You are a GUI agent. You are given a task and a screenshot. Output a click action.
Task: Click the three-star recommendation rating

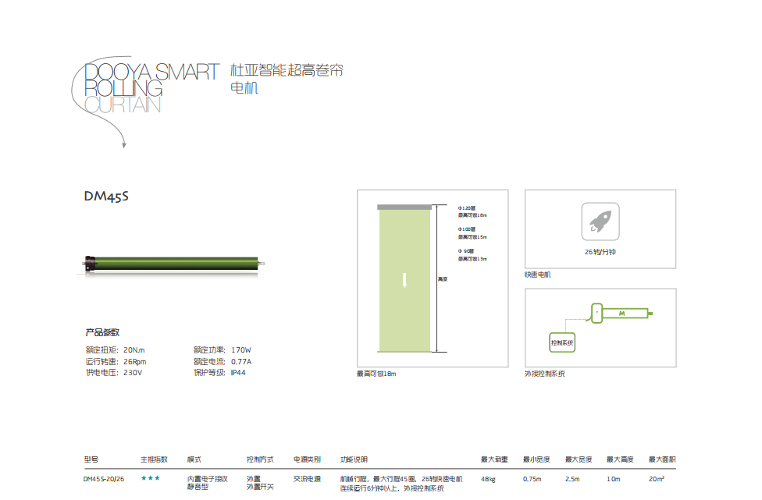[x=150, y=478]
